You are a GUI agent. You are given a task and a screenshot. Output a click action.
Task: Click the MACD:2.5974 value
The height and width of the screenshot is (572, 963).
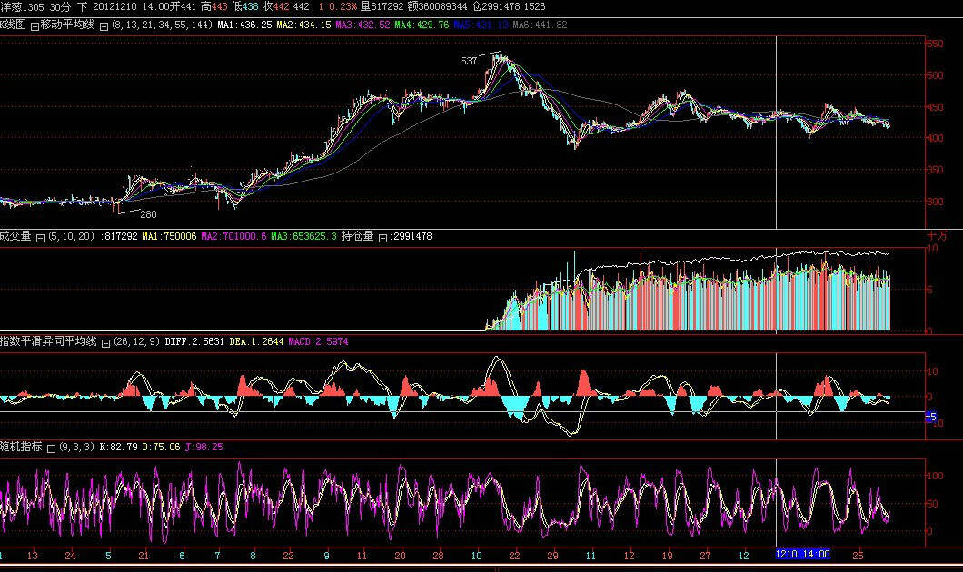318,342
